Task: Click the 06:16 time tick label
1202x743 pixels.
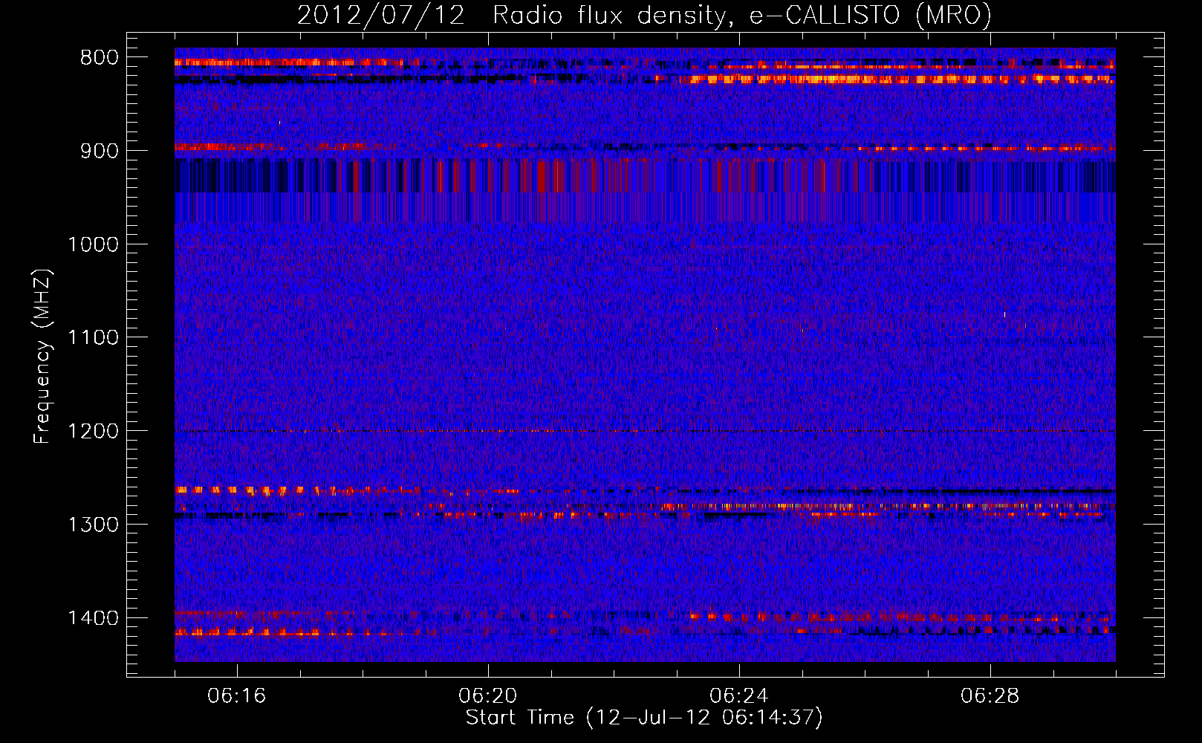Action: [x=237, y=696]
